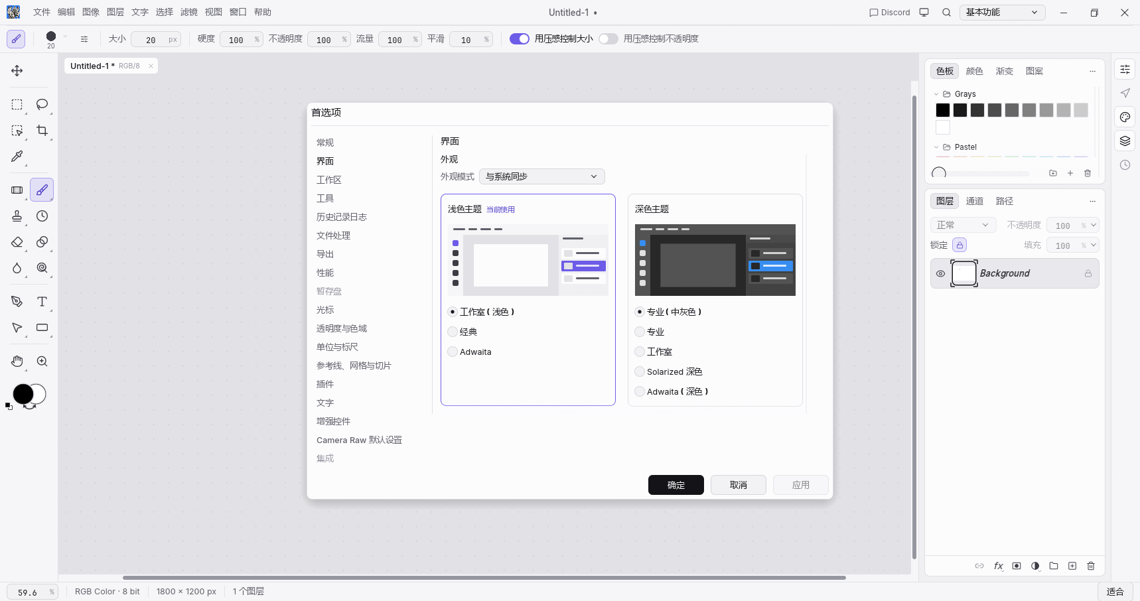Open the search icon in title bar
The height and width of the screenshot is (601, 1140).
coord(947,13)
